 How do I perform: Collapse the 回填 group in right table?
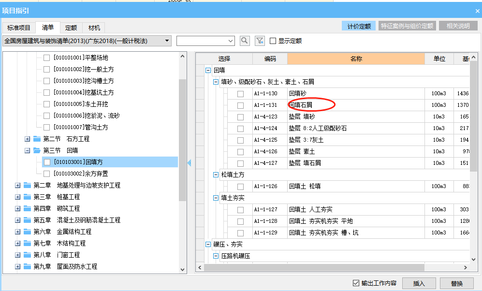click(208, 71)
